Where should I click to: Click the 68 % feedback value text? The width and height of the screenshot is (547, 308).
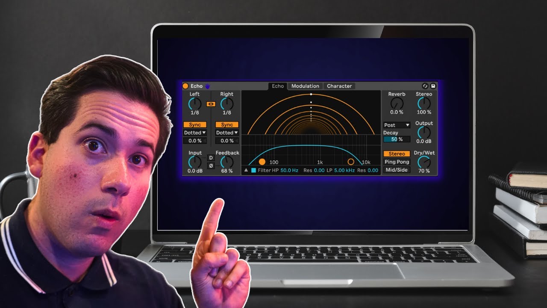pos(227,171)
